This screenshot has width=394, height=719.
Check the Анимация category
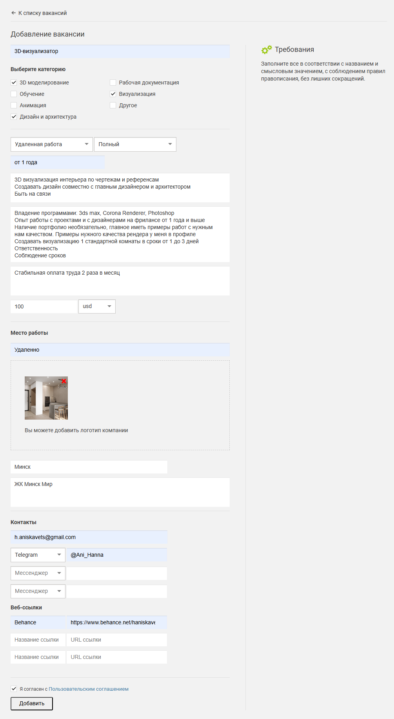click(14, 105)
